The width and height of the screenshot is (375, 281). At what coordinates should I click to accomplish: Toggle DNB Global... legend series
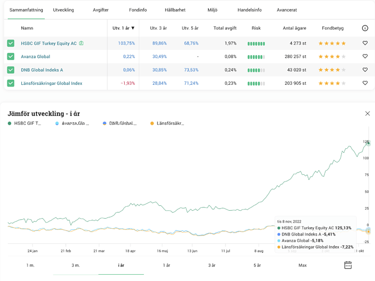(x=120, y=124)
